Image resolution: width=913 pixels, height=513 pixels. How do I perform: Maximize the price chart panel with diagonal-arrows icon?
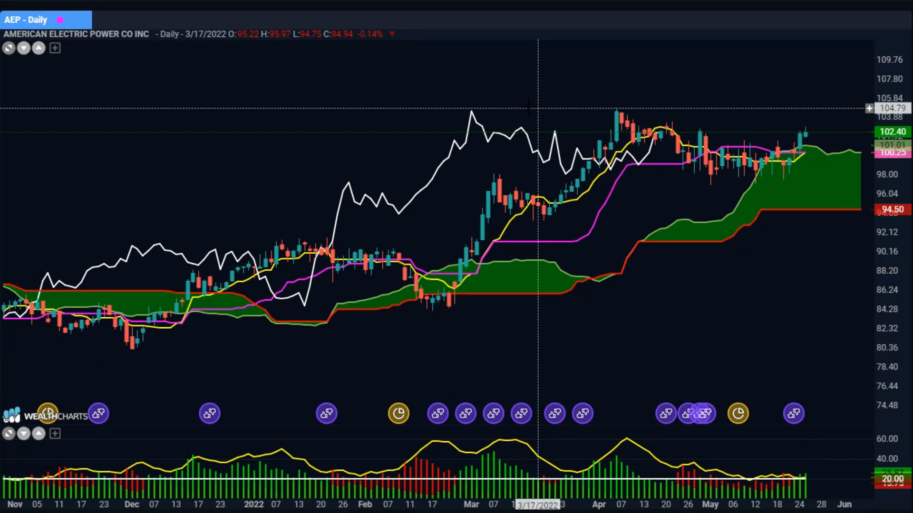[9, 48]
